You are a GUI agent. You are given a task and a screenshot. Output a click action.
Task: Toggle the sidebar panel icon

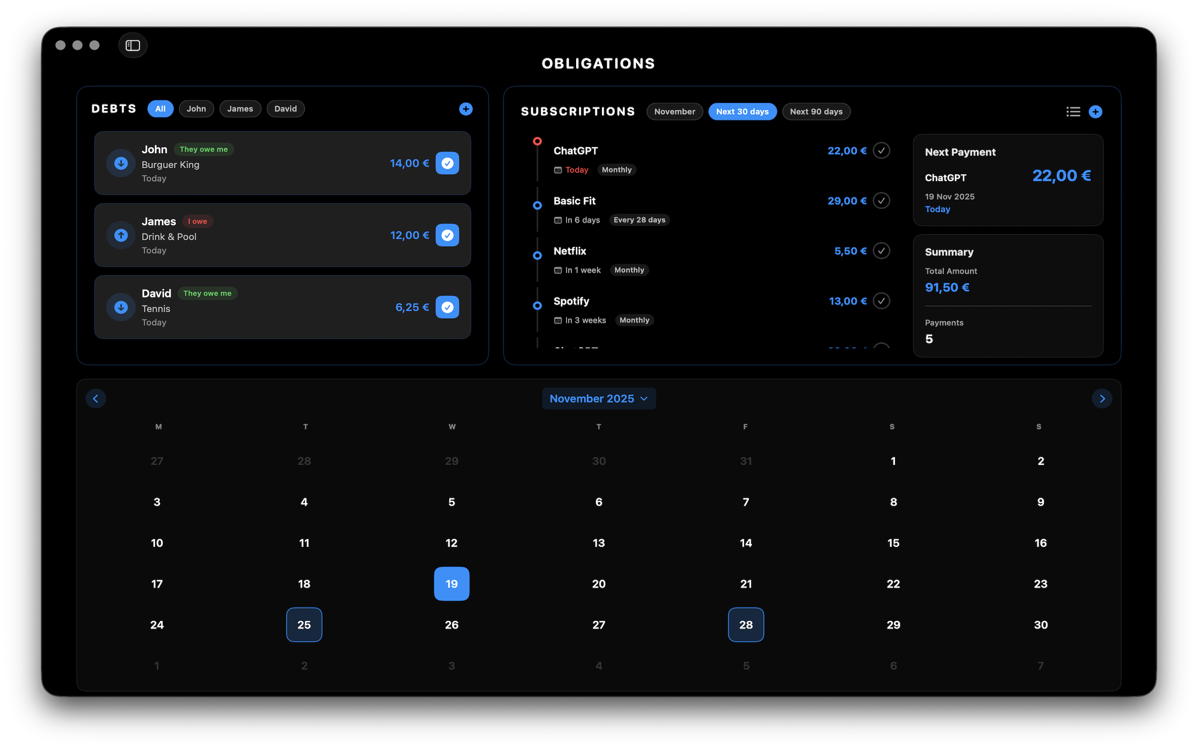point(133,45)
